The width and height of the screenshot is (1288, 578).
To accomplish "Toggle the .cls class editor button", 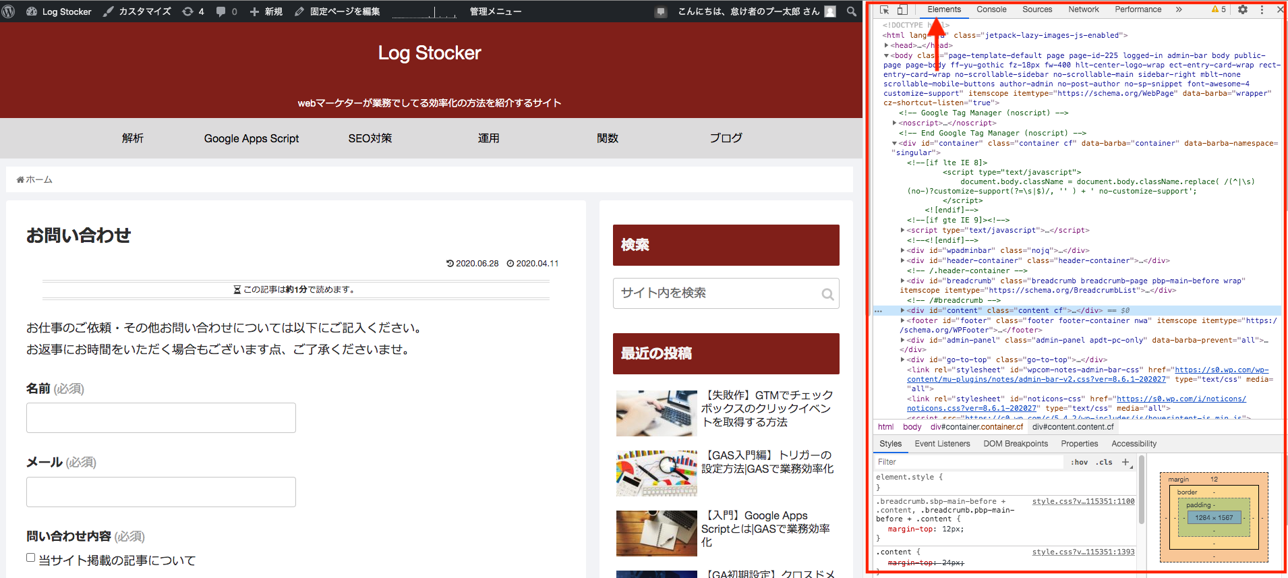I will (x=1104, y=462).
